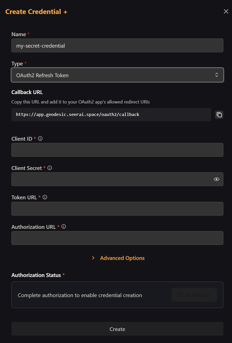
Task: Click the info icon next to Authorization URL
Action: click(64, 227)
